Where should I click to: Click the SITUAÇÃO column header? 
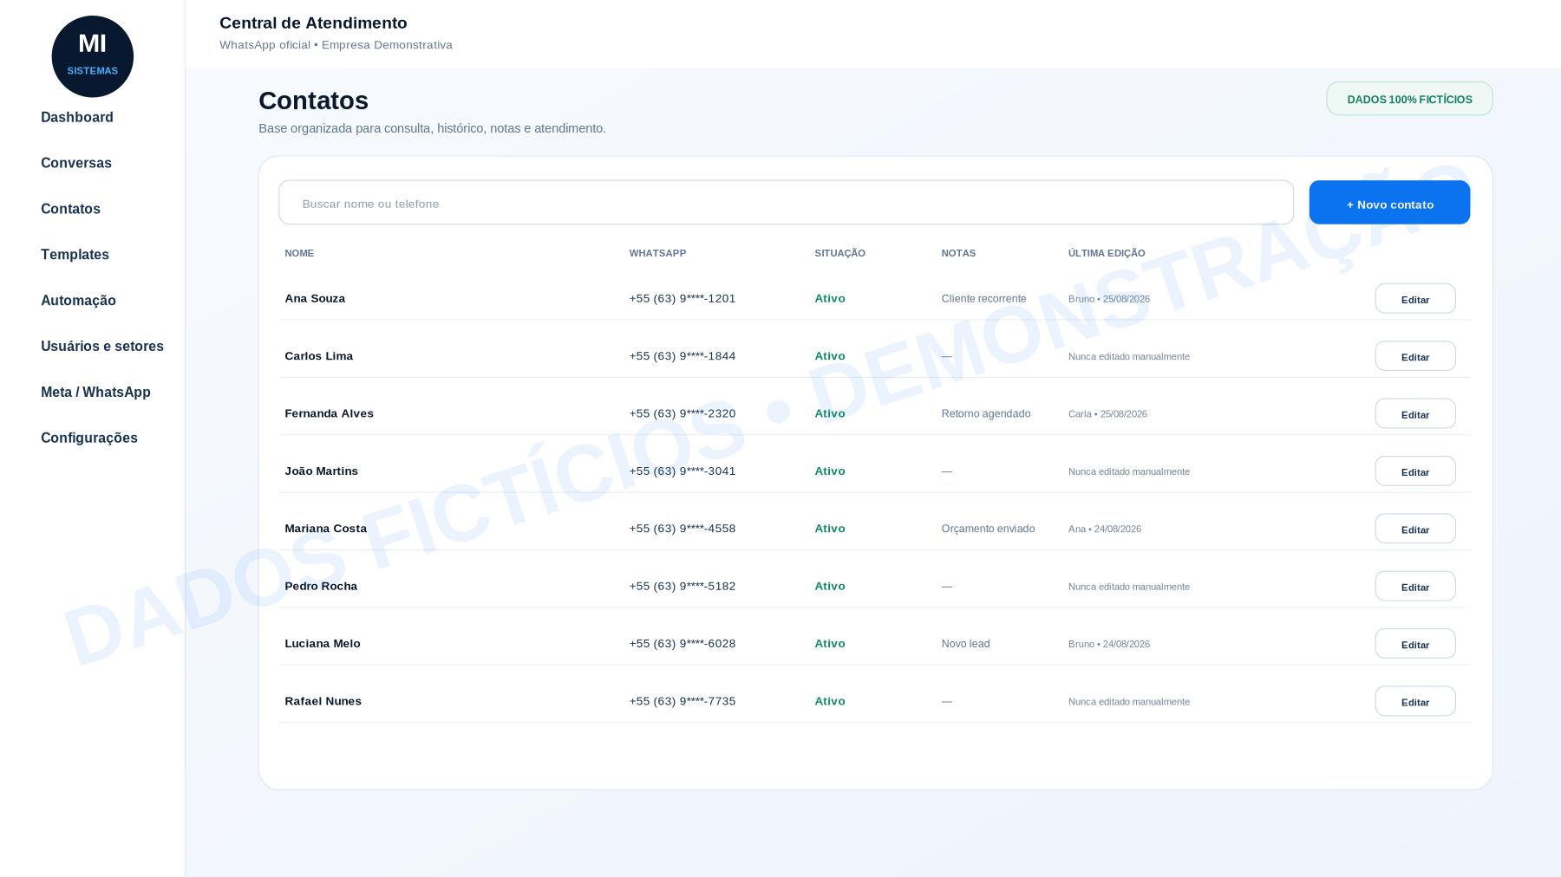click(839, 253)
